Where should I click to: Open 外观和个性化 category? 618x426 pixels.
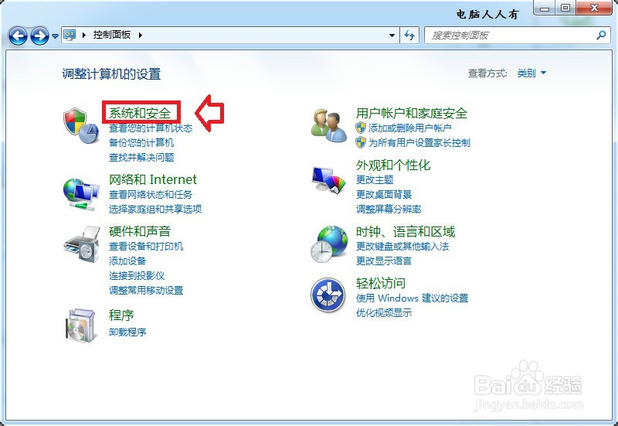pyautogui.click(x=393, y=165)
